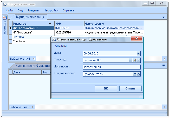This screenshot has height=118, width=169.
Task: Open the Вид menu
Action: [x=20, y=10]
